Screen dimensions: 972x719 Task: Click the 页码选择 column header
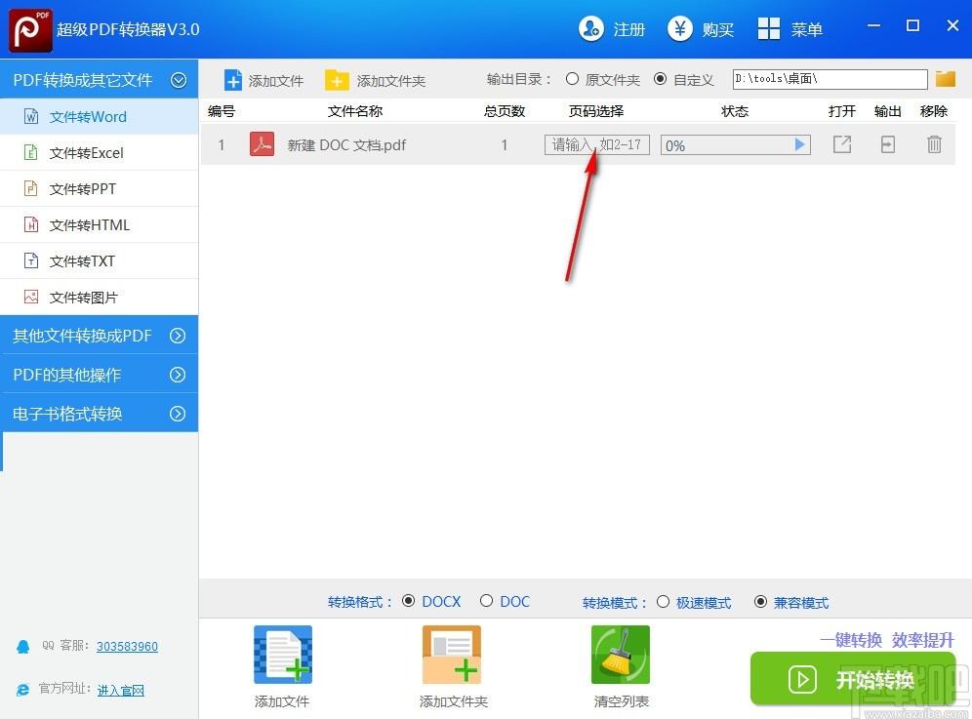[x=596, y=111]
